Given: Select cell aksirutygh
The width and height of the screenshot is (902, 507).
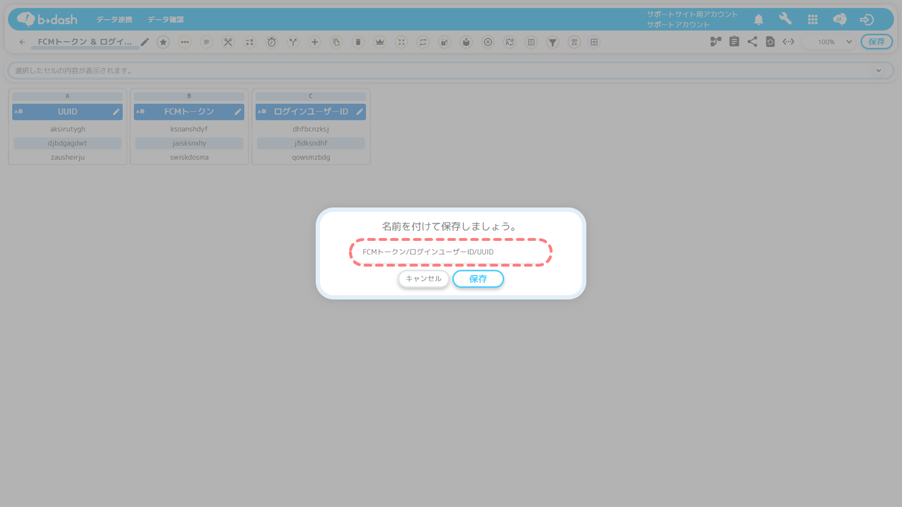Looking at the screenshot, I should (x=67, y=129).
